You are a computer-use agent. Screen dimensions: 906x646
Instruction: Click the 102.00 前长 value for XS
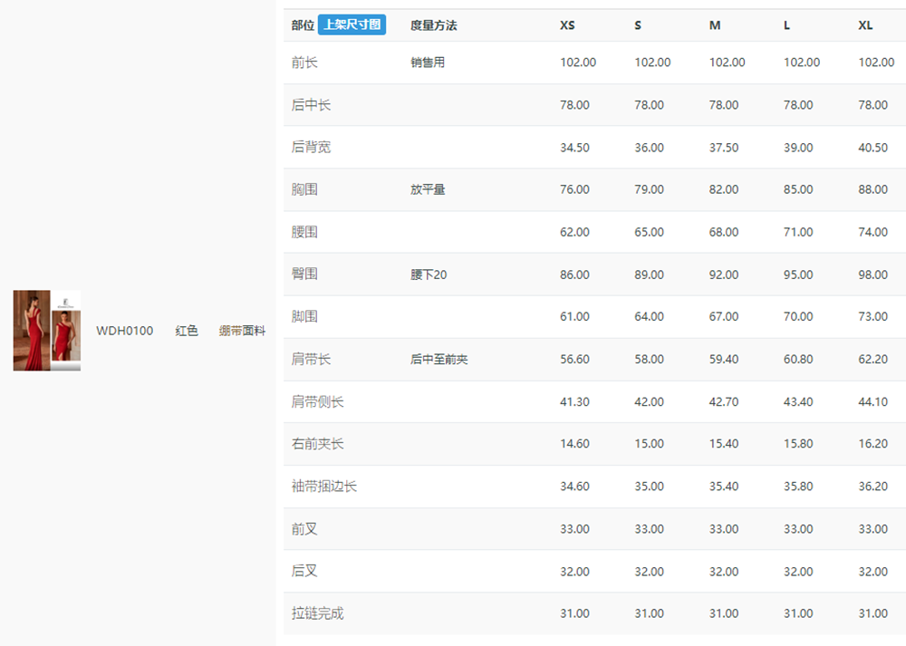[x=578, y=63]
